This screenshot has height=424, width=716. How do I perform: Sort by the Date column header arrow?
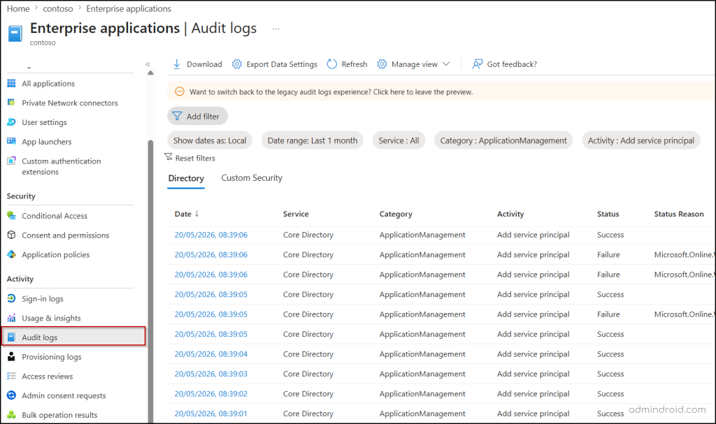[196, 214]
